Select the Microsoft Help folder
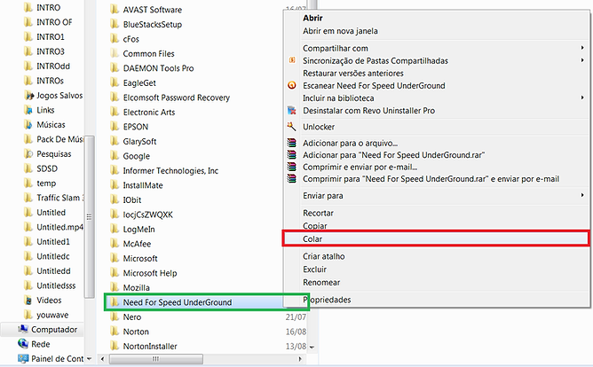Image resolution: width=593 pixels, height=367 pixels. click(150, 273)
